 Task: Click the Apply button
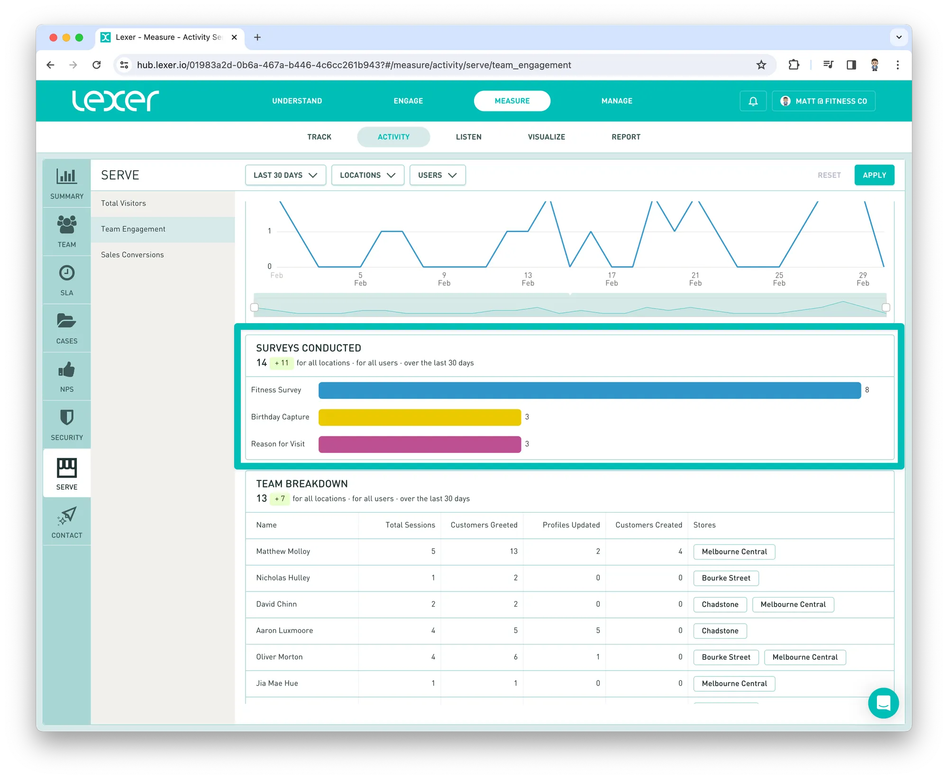pyautogui.click(x=874, y=175)
